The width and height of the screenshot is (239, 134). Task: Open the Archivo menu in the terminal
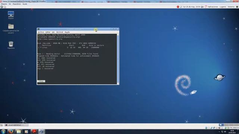(41, 32)
